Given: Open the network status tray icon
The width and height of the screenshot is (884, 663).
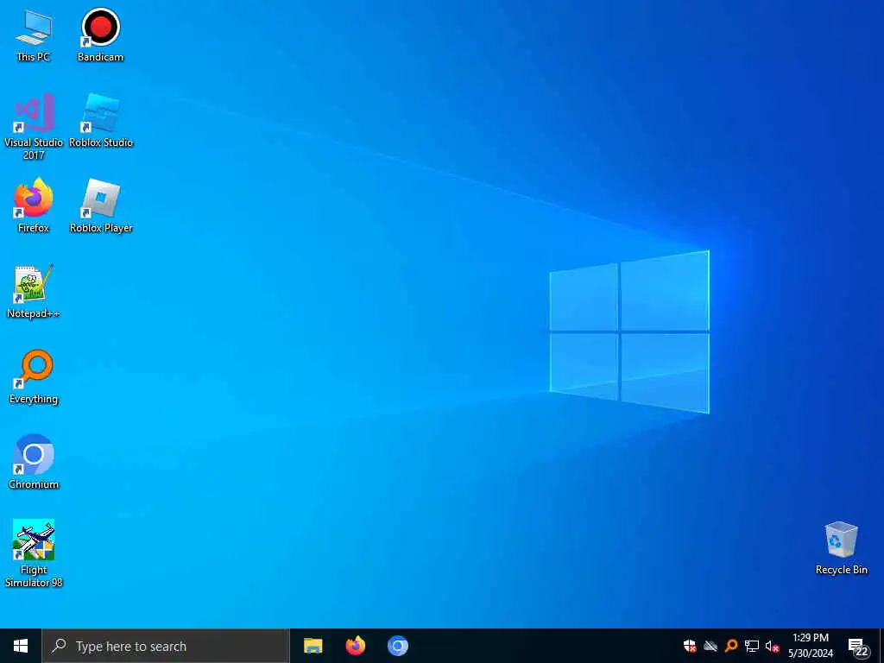Looking at the screenshot, I should click(752, 646).
